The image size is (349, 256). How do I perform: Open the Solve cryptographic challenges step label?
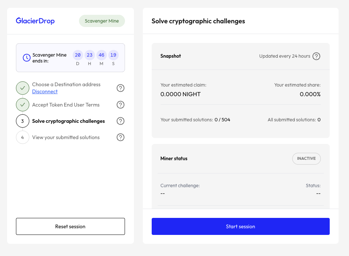(68, 121)
